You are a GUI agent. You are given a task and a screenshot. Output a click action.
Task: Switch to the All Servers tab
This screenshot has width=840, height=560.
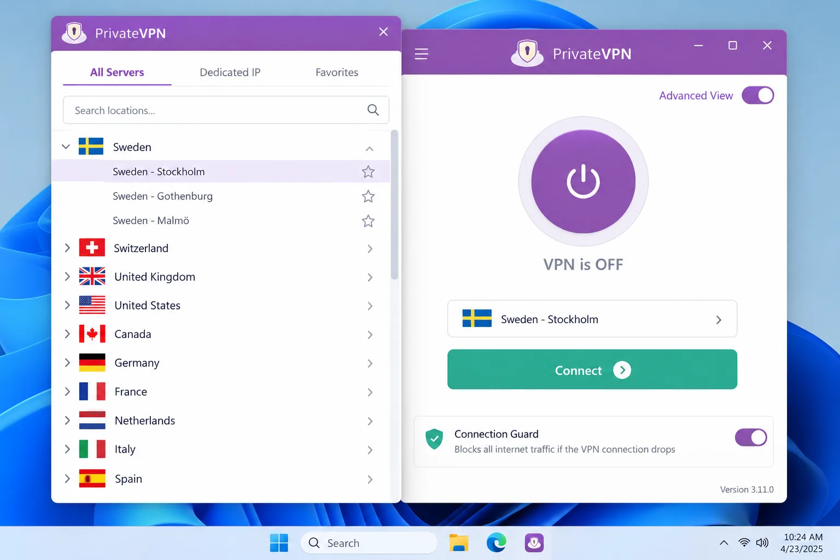pyautogui.click(x=117, y=72)
